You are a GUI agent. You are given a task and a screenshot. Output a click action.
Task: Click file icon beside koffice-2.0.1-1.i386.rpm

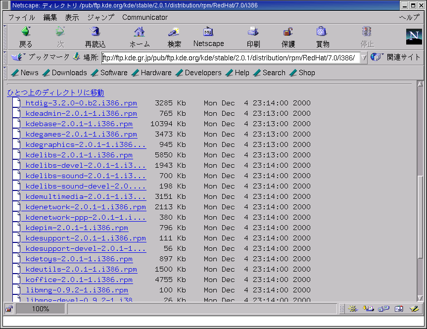pyautogui.click(x=16, y=279)
